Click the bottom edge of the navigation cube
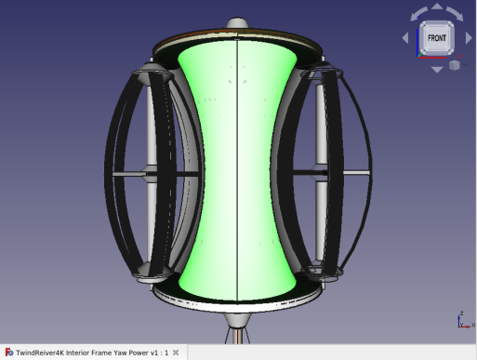Image resolution: width=477 pixels, height=360 pixels. pos(437,52)
